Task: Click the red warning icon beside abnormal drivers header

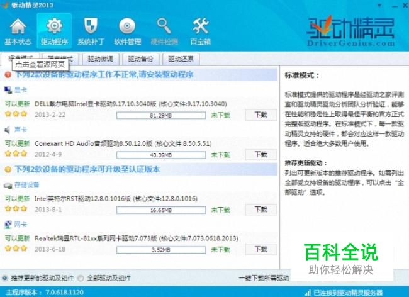Action: click(8, 75)
